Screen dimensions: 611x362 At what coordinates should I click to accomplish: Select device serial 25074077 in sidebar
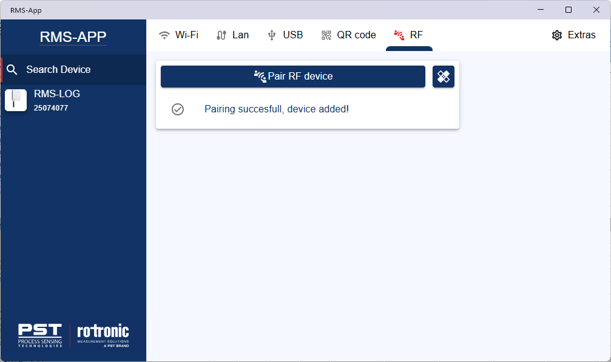[51, 108]
